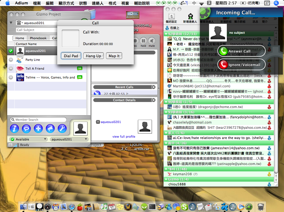
Task: Click the 新增連絡人 add contact toolbar icon
Action: 190,18
